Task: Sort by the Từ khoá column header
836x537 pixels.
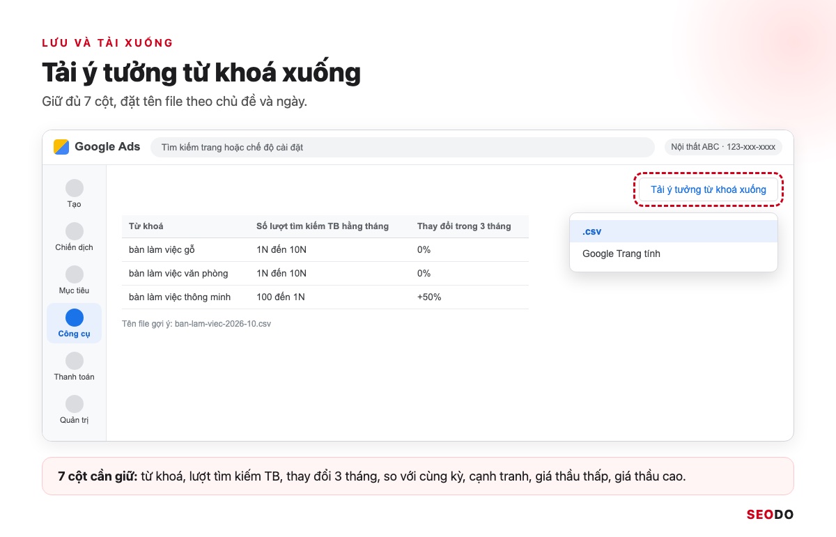Action: click(x=146, y=226)
